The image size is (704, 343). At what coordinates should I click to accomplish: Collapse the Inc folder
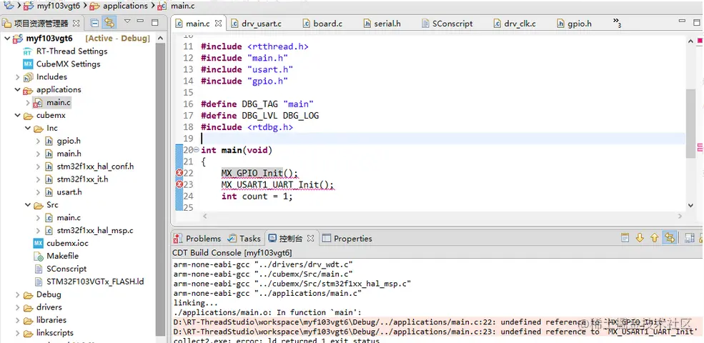pos(27,129)
